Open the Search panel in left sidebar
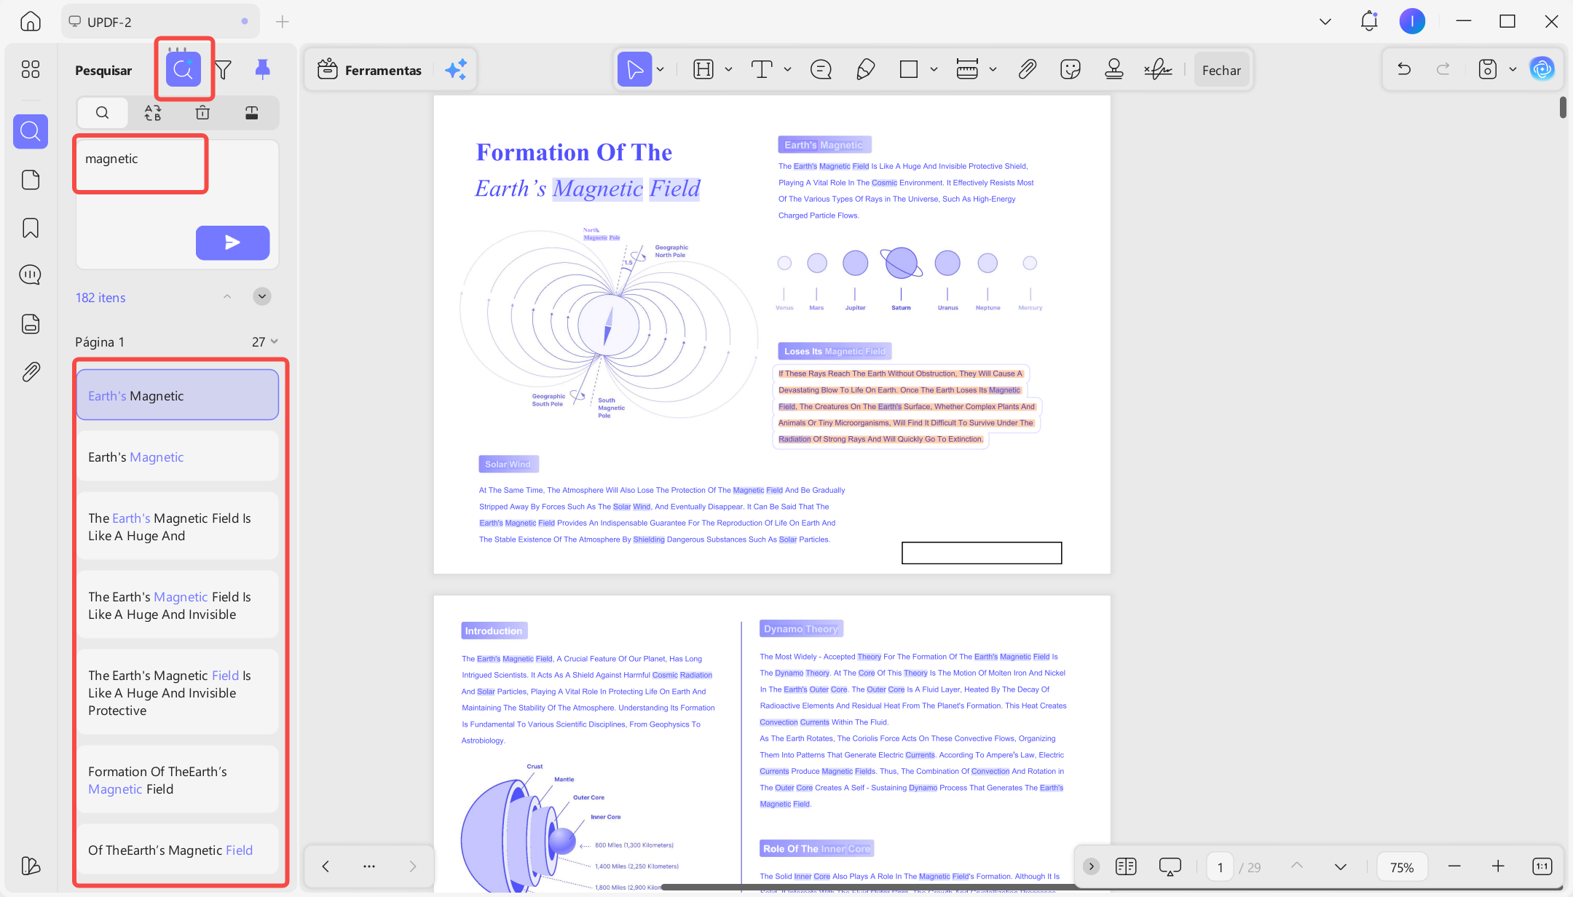 (31, 131)
